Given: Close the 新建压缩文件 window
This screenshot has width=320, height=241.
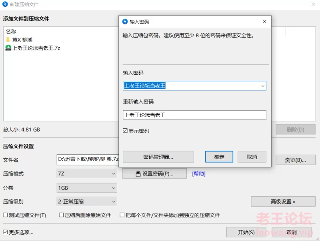Looking at the screenshot, I should coord(314,4).
